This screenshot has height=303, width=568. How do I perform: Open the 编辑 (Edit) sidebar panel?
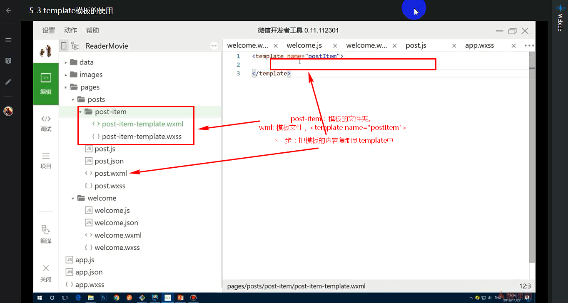coord(46,84)
